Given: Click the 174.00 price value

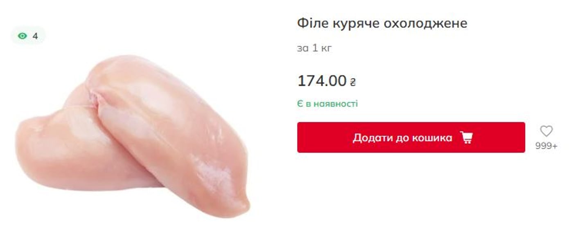Looking at the screenshot, I should (x=322, y=81).
